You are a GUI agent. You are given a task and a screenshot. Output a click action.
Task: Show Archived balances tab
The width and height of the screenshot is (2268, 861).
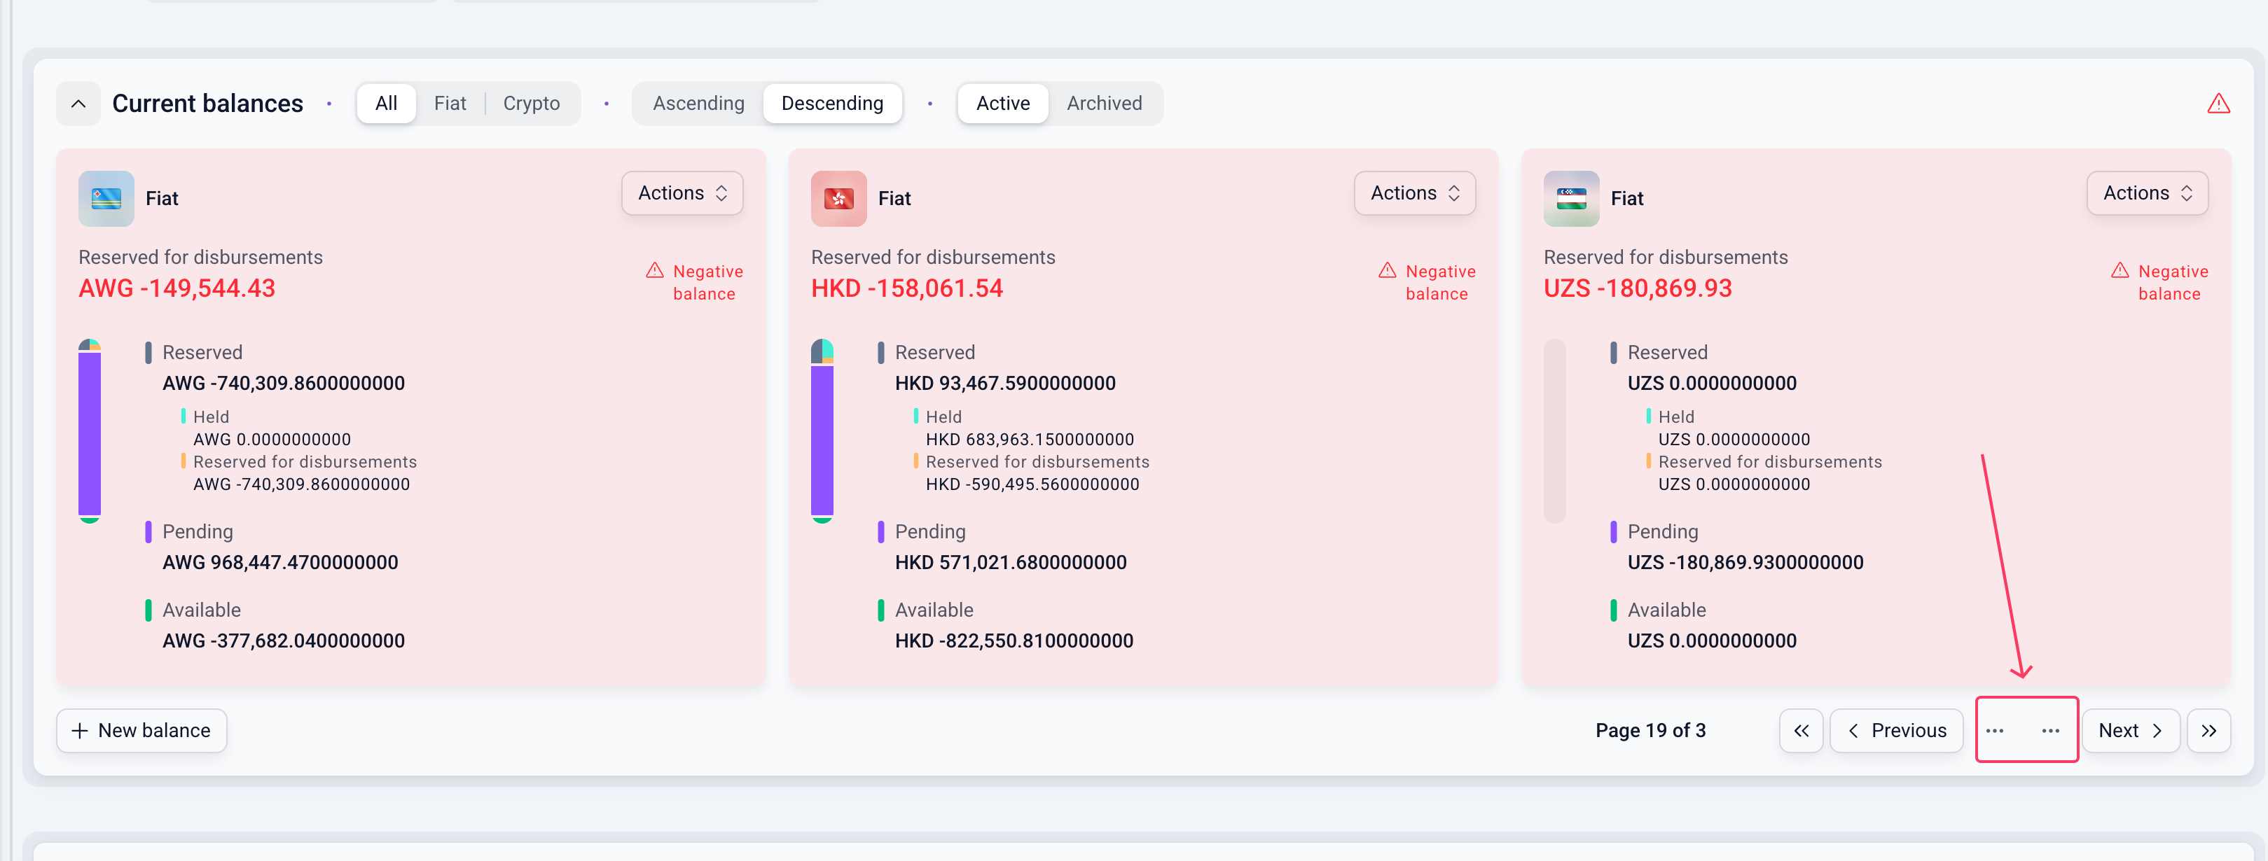1104,104
